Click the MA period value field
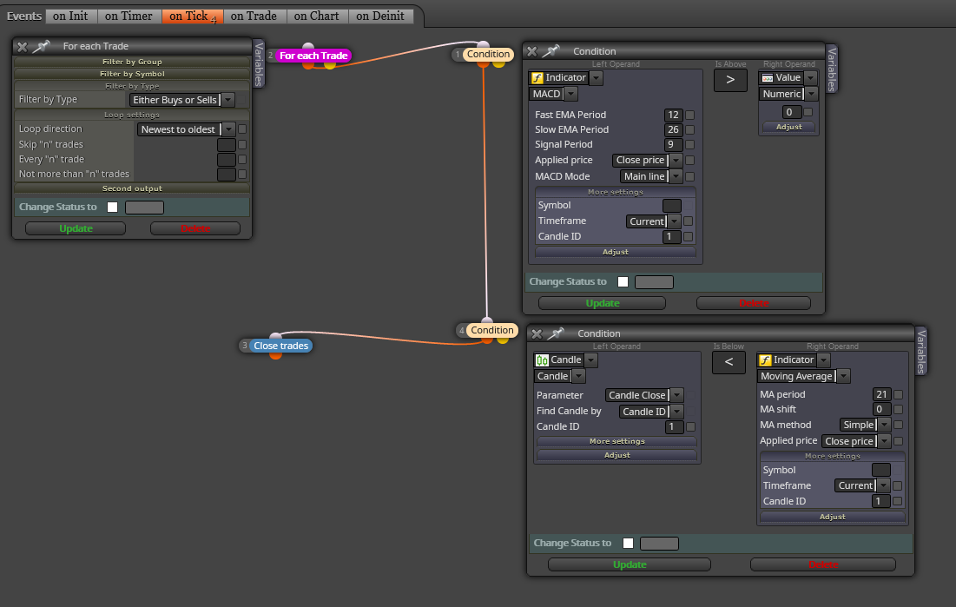The height and width of the screenshot is (607, 956). [881, 395]
